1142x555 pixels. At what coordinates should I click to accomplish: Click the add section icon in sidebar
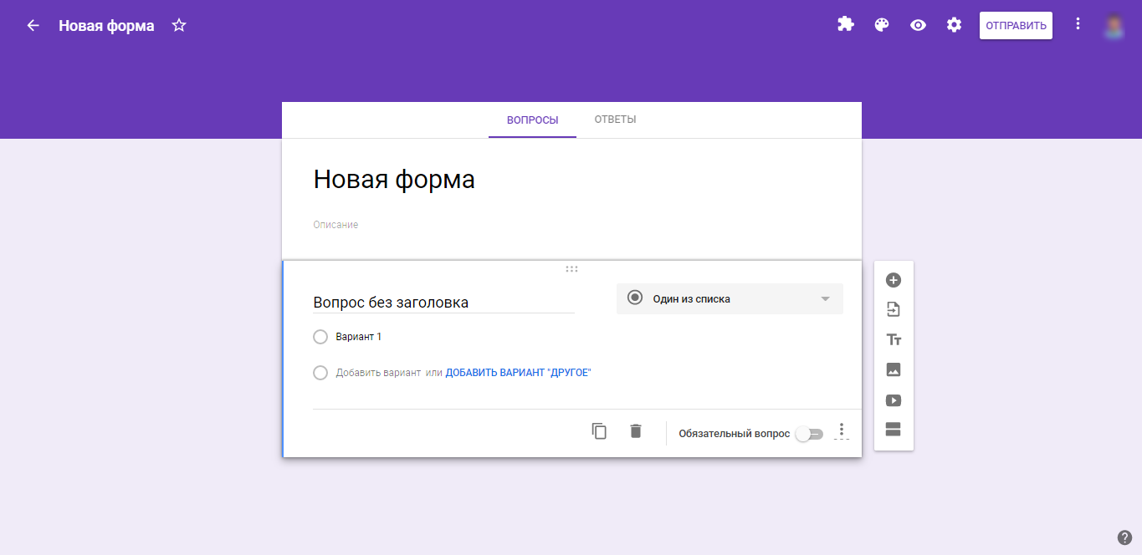point(894,430)
